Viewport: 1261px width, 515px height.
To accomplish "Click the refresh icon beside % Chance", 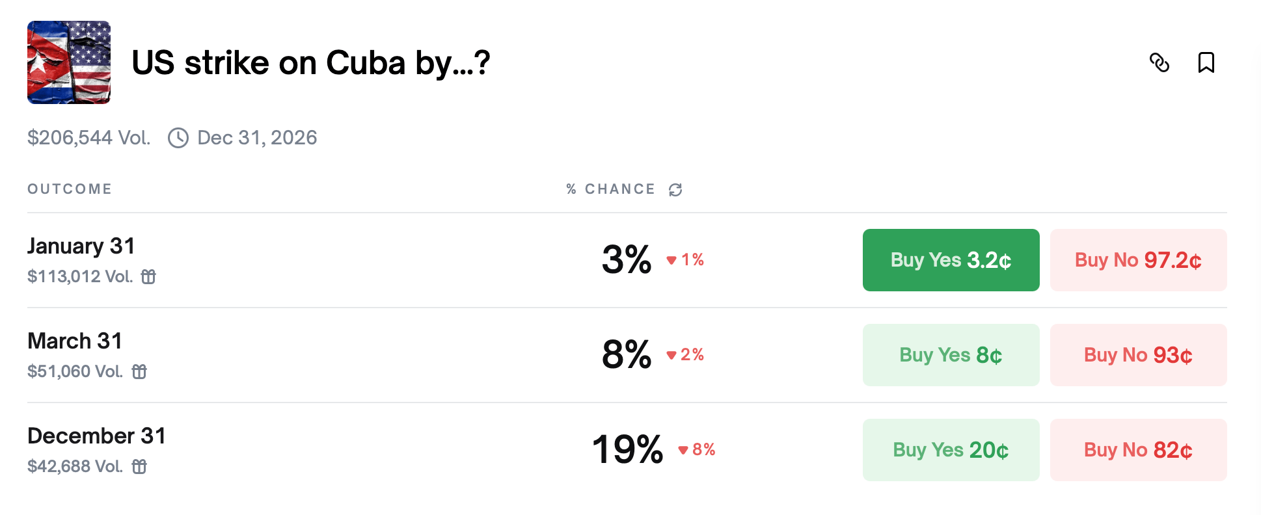I will [675, 189].
